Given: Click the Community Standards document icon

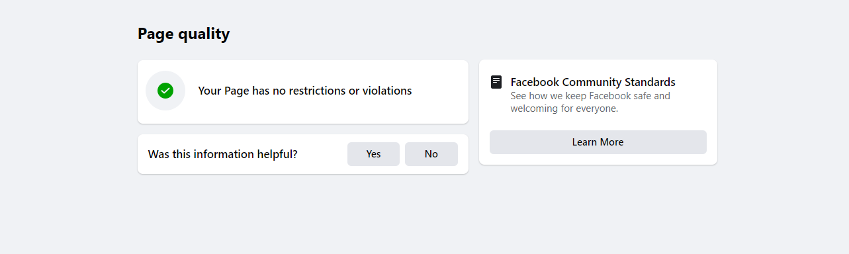Looking at the screenshot, I should tap(496, 82).
